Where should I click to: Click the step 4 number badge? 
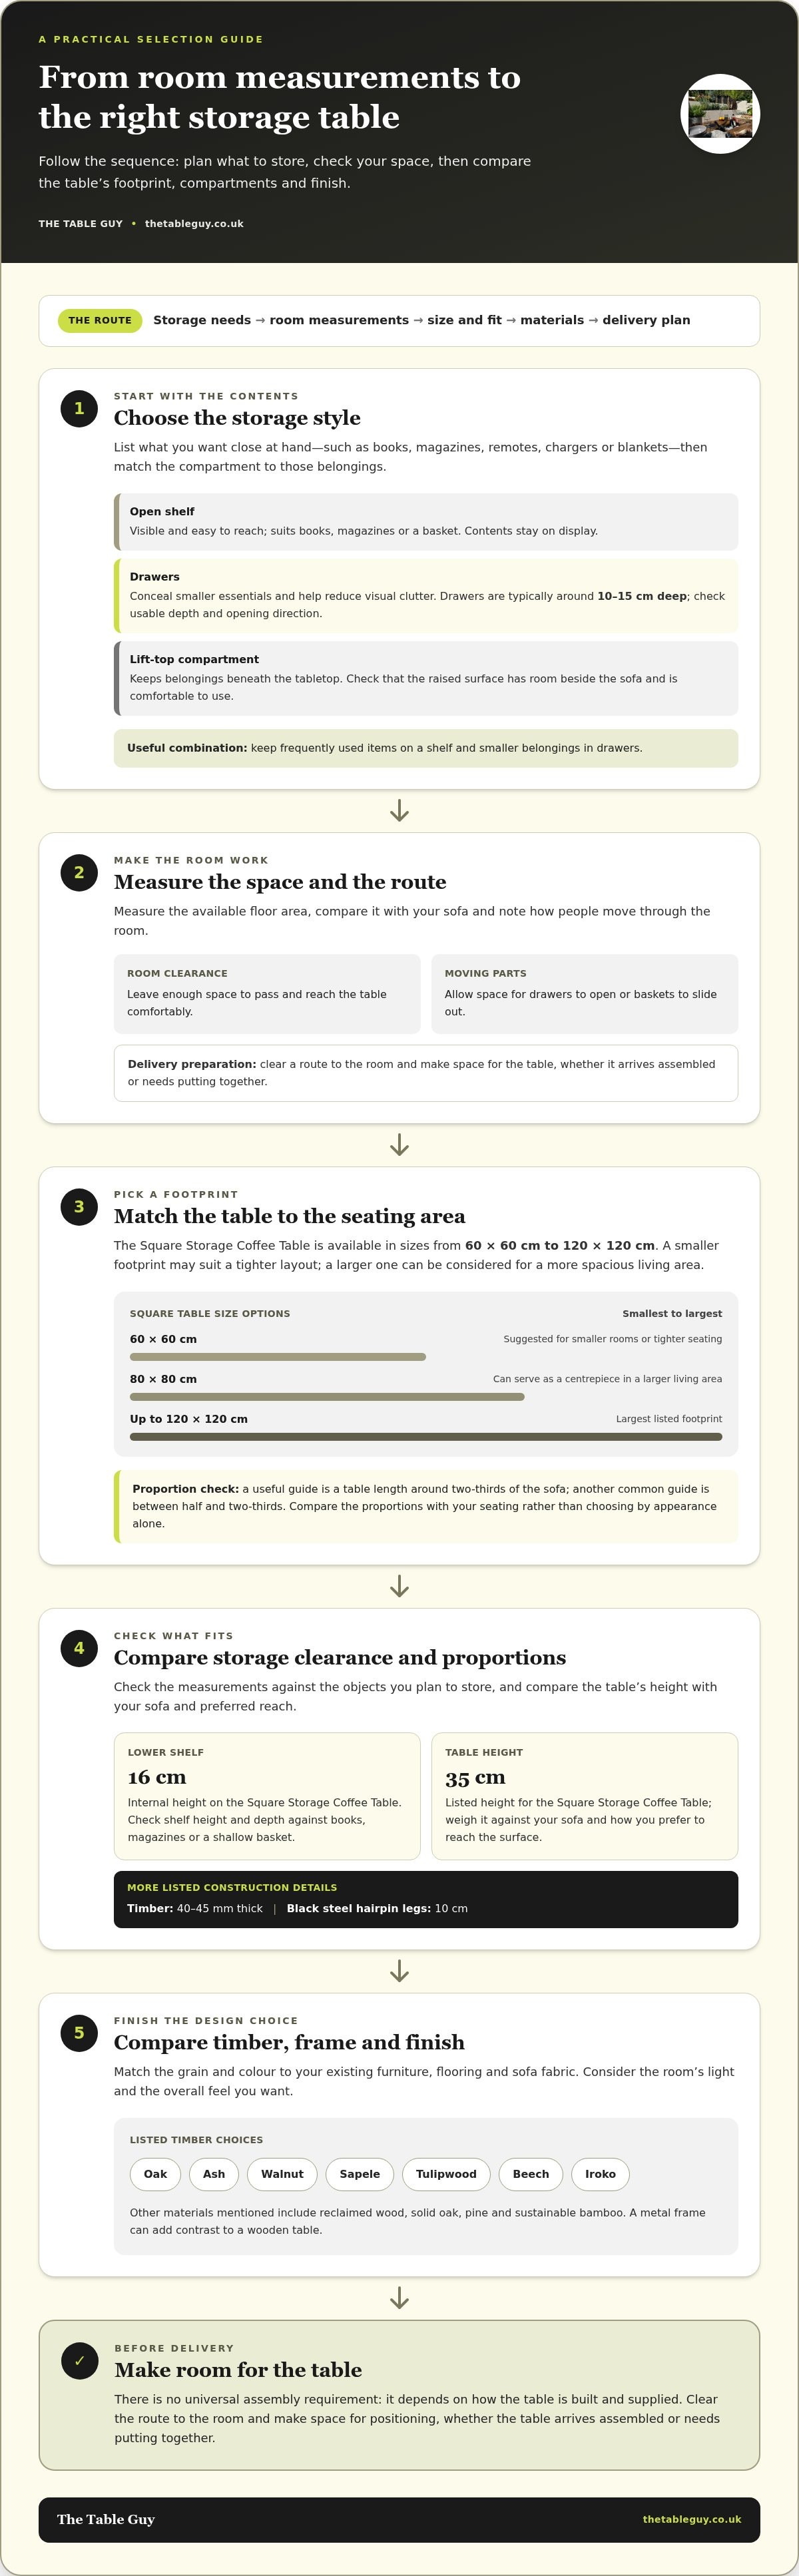79,1648
